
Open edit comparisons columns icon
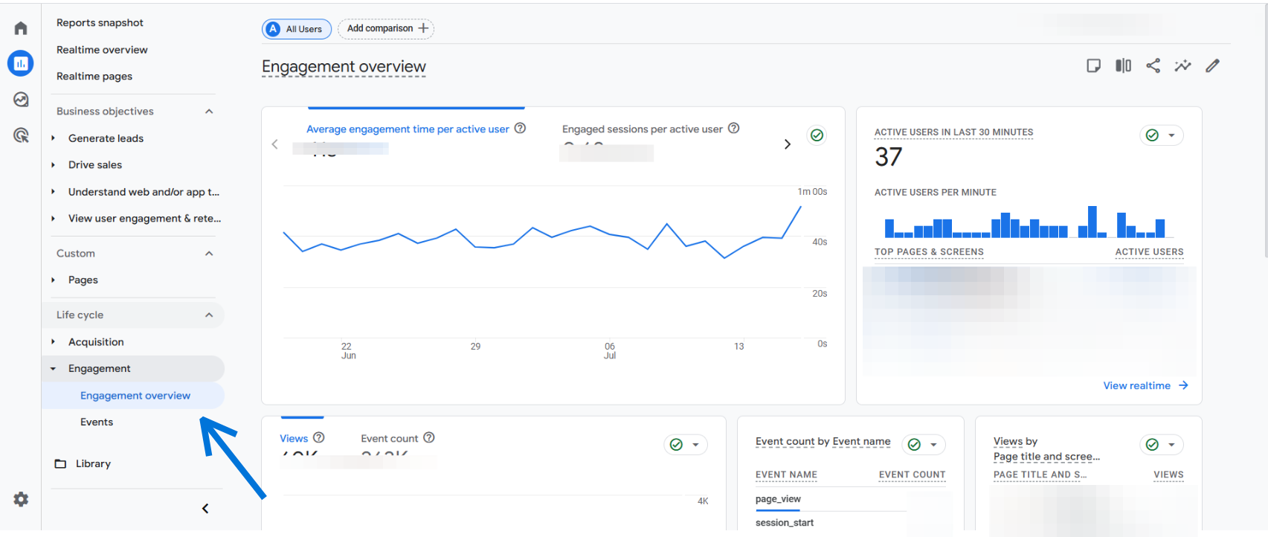pos(1124,65)
